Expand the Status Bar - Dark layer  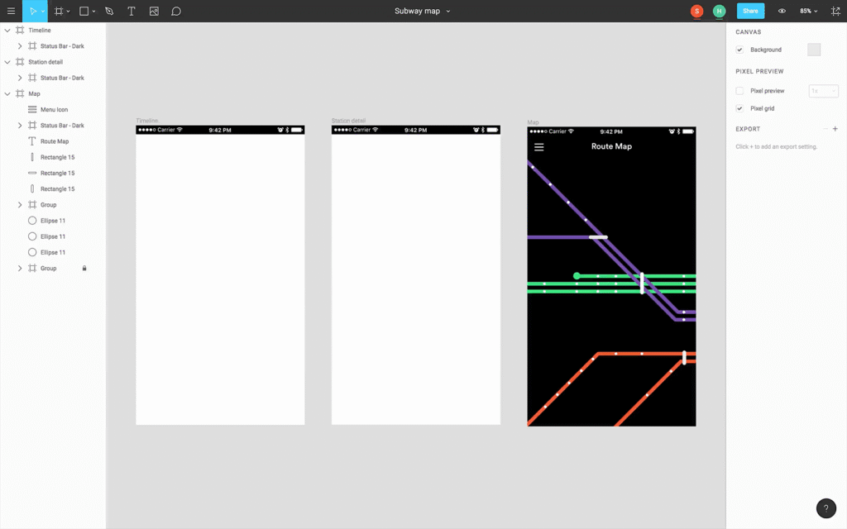[x=20, y=45]
